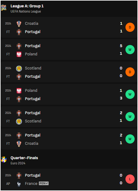Click the orange D badge for Scotland-Portugal
Viewport: 138px width, 191px height.
click(x=130, y=72)
